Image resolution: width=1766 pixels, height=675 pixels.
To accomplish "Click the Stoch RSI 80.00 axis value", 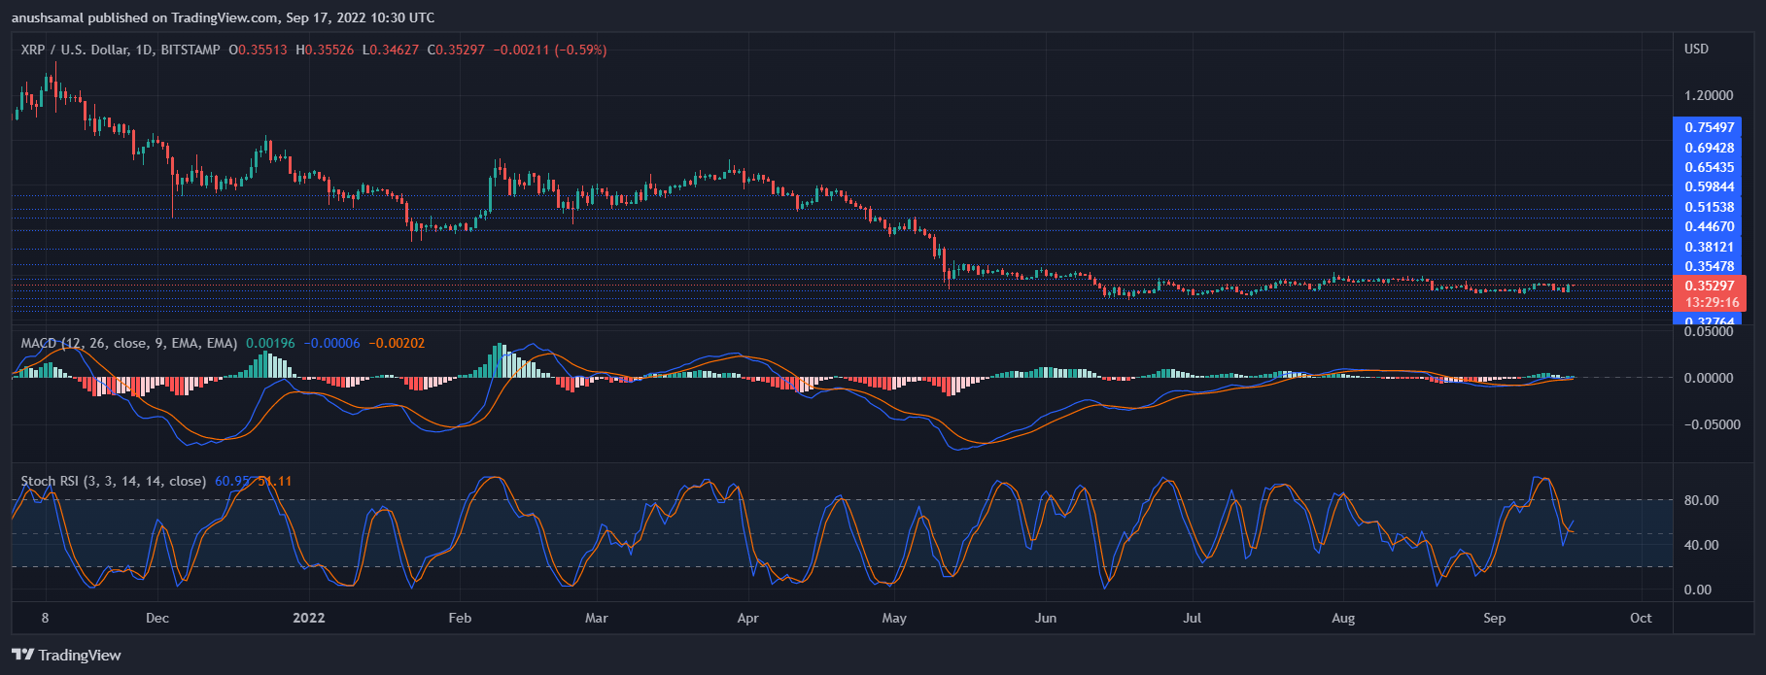I will point(1701,500).
